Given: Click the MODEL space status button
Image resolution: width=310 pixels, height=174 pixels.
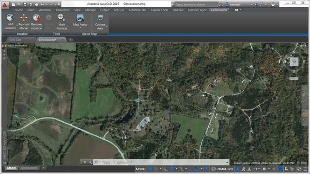Looking at the screenshot, I should coord(141,169).
